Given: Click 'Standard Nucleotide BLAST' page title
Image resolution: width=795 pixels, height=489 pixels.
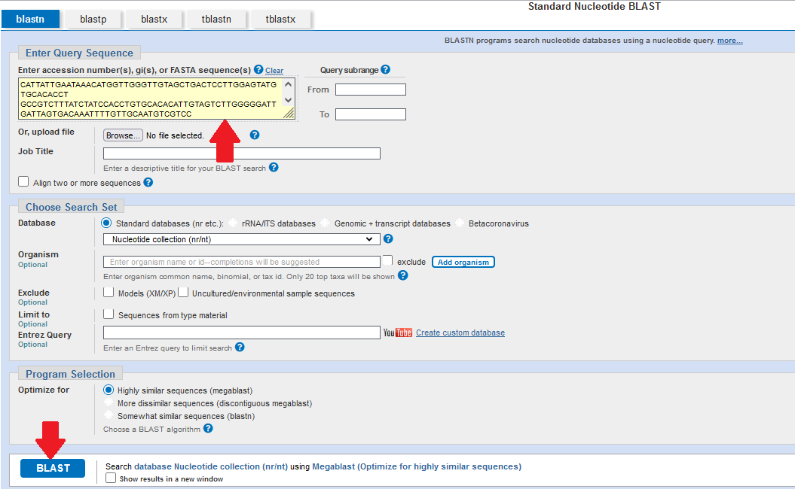Looking at the screenshot, I should tap(595, 7).
